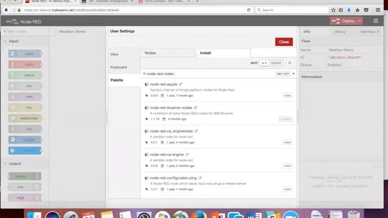388x218 pixels.
Task: Select the link input node
Action: tap(25, 86)
